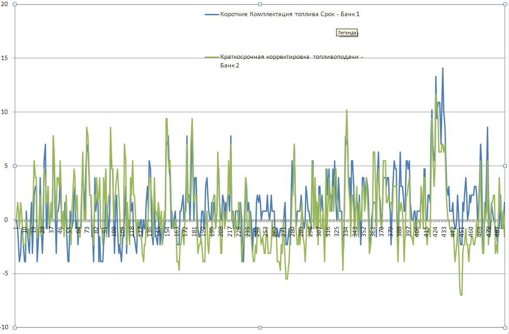
Task: Select the blue series highest peak near 14
Action: (x=443, y=68)
